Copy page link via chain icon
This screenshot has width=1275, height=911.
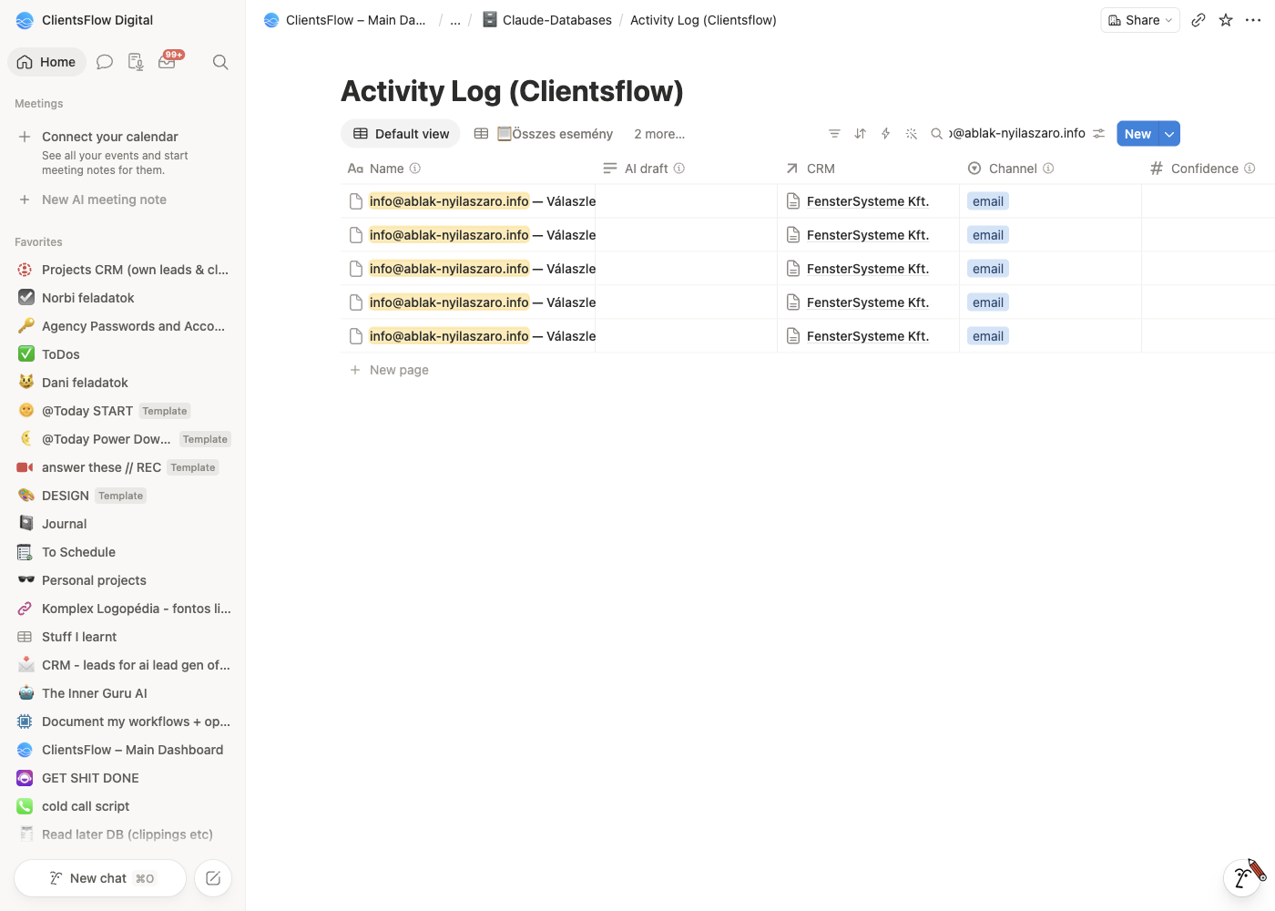click(1198, 20)
